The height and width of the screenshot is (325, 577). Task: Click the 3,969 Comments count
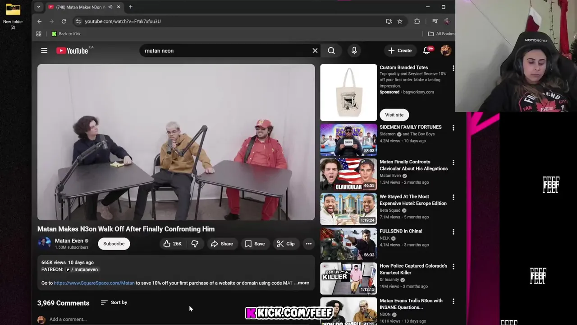pos(63,303)
